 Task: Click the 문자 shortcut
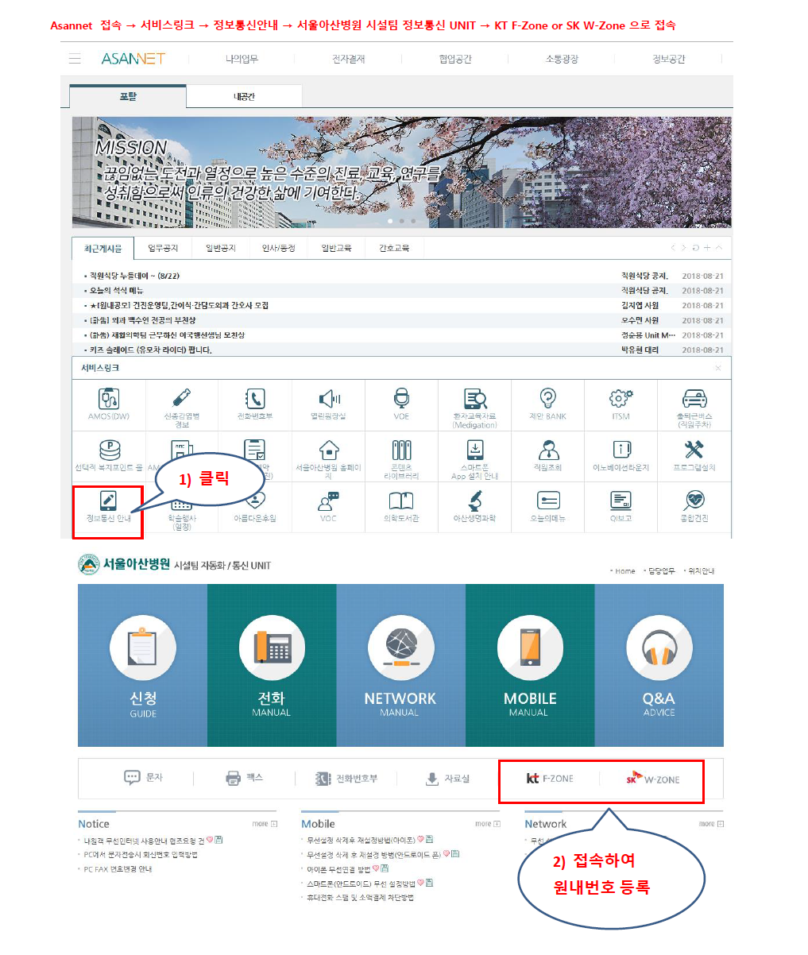coord(143,778)
